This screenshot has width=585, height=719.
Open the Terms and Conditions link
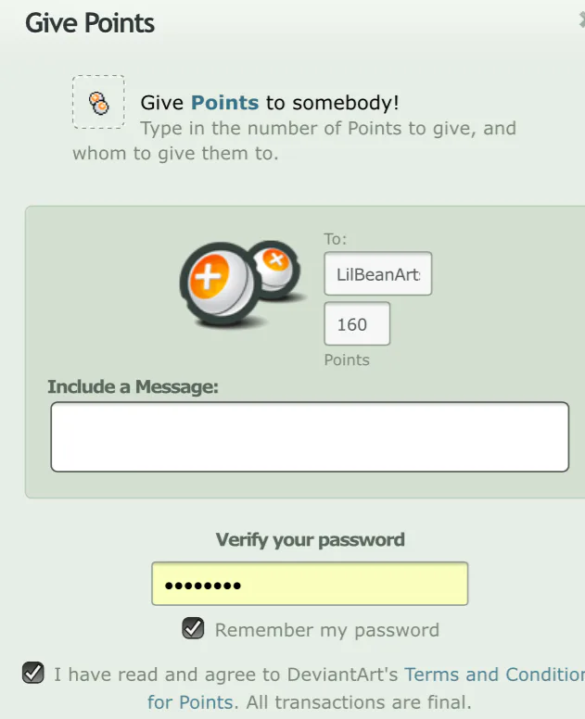pyautogui.click(x=495, y=675)
